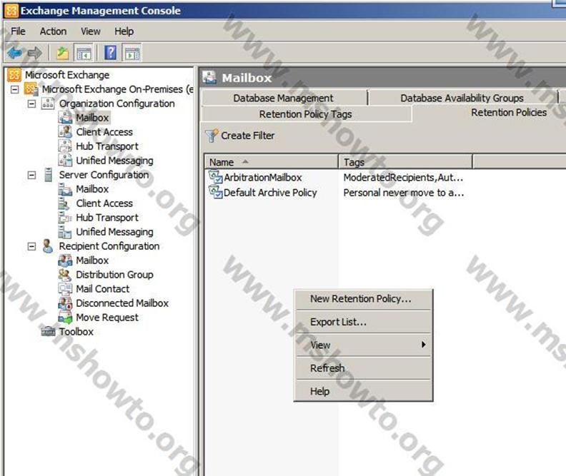Click the Create Filter link
The height and width of the screenshot is (476, 566).
[247, 136]
